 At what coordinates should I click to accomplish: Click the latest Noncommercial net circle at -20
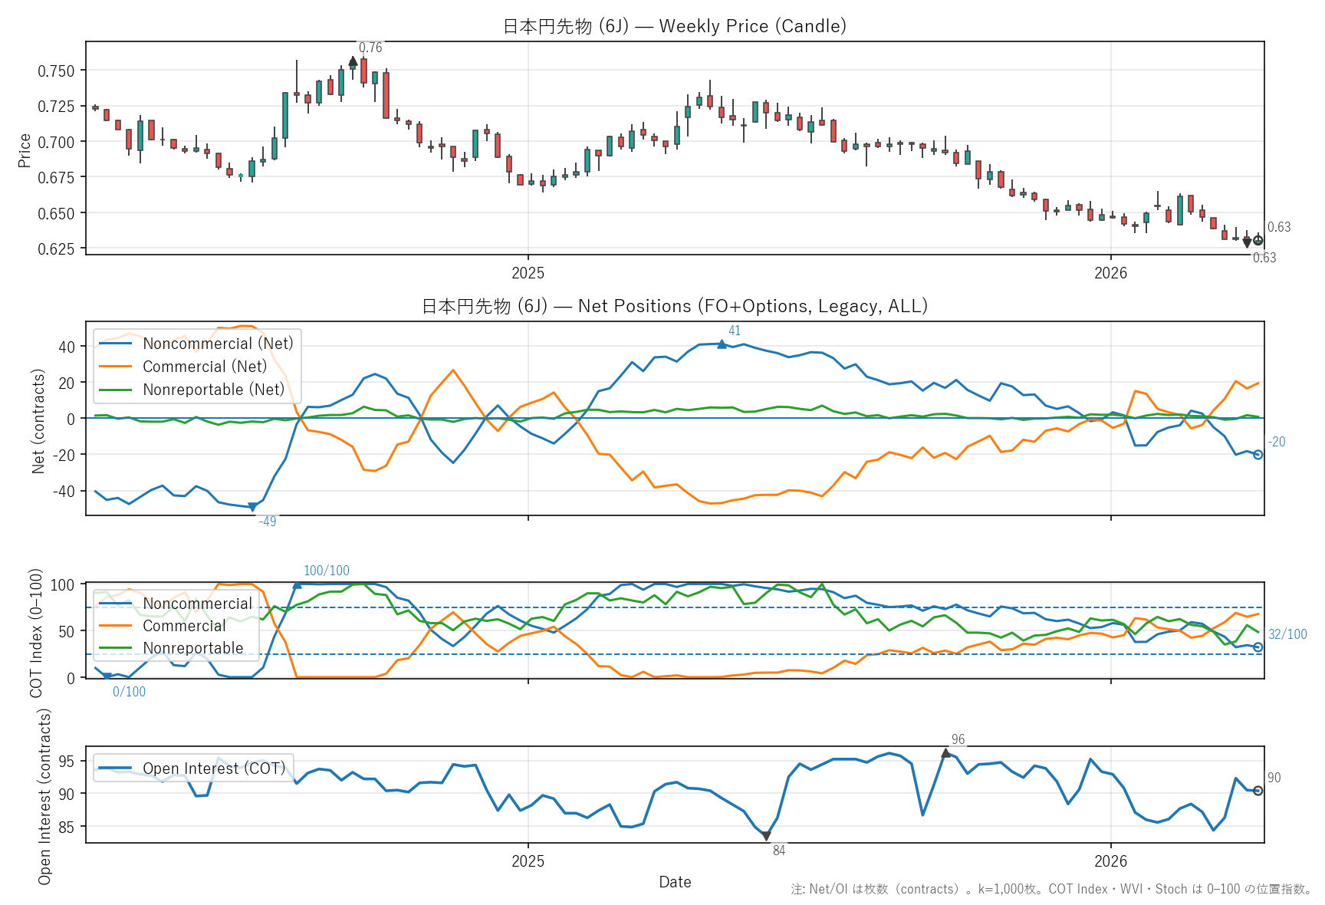point(1258,455)
